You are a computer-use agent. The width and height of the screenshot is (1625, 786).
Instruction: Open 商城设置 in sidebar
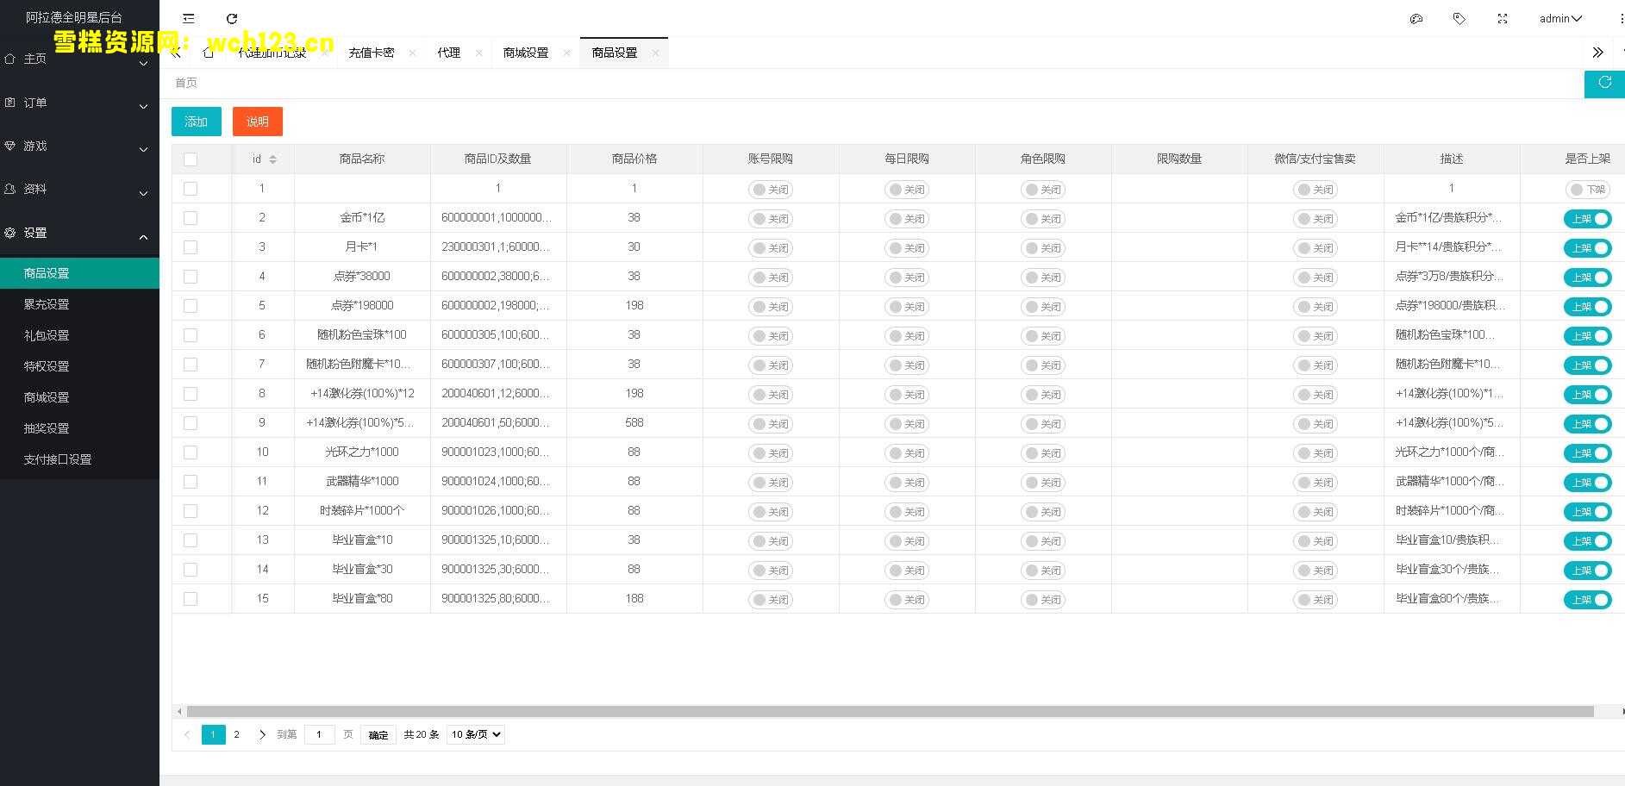tap(79, 397)
